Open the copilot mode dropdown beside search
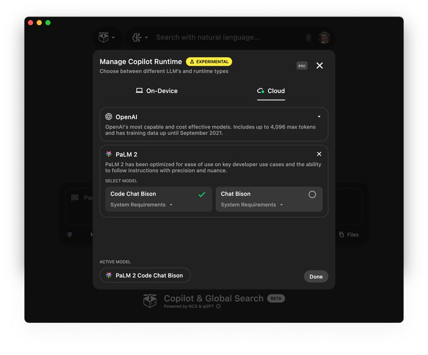The image size is (428, 355). (x=140, y=37)
